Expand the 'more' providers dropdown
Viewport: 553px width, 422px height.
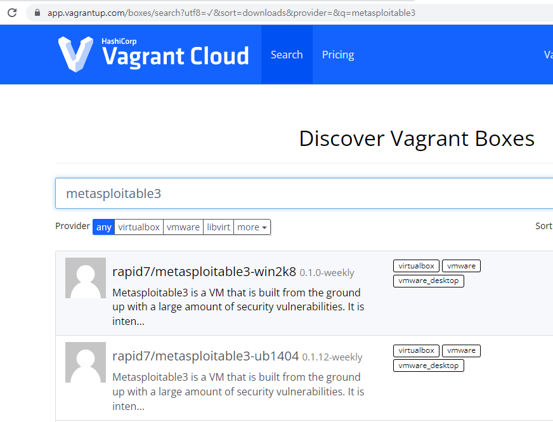252,227
